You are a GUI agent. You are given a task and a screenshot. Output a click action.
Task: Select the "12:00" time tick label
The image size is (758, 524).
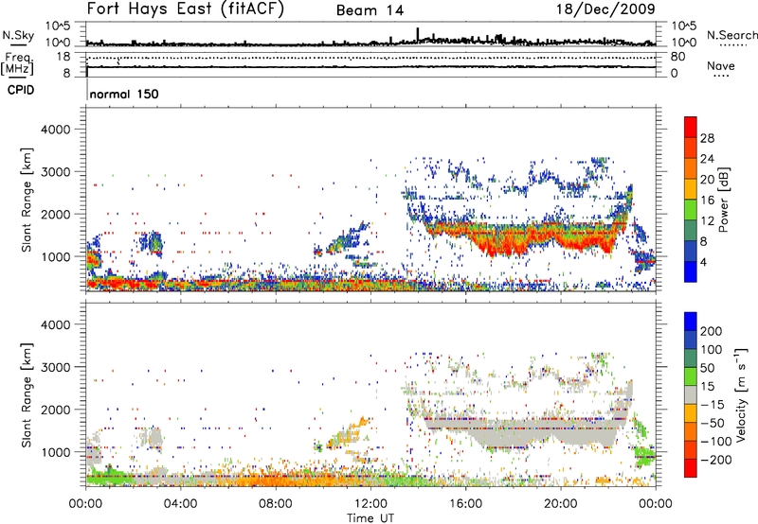[370, 504]
